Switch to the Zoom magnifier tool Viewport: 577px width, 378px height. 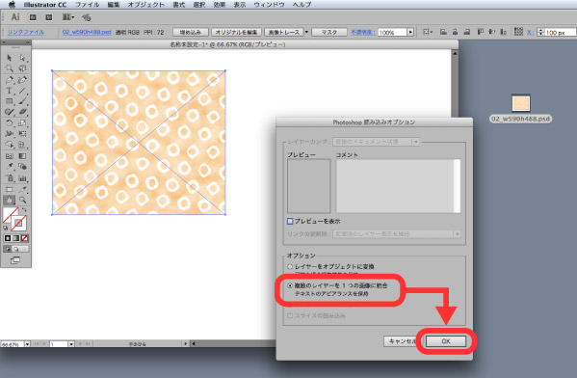click(22, 200)
